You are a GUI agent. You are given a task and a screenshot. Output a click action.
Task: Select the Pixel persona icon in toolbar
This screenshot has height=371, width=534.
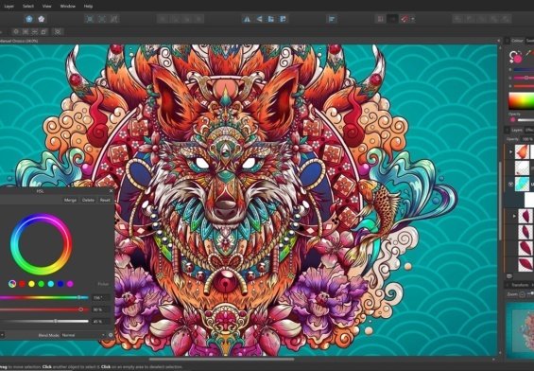tap(42, 19)
